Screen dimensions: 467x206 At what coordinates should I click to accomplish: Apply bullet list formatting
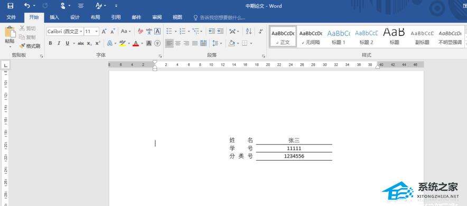pos(169,31)
